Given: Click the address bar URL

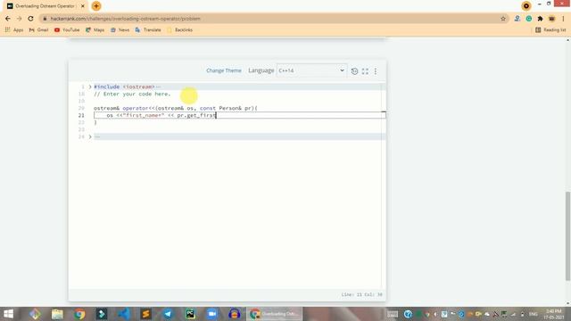Looking at the screenshot, I should (126, 19).
